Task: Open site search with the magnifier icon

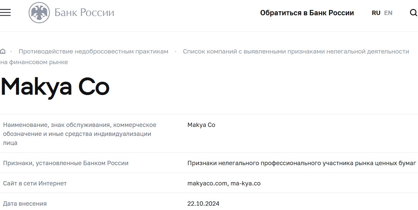Action: pyautogui.click(x=413, y=13)
